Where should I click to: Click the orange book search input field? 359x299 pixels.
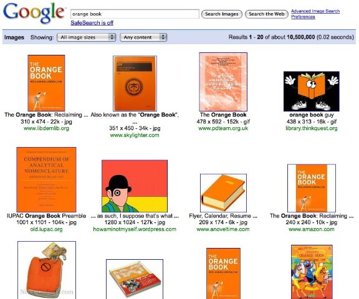(135, 14)
